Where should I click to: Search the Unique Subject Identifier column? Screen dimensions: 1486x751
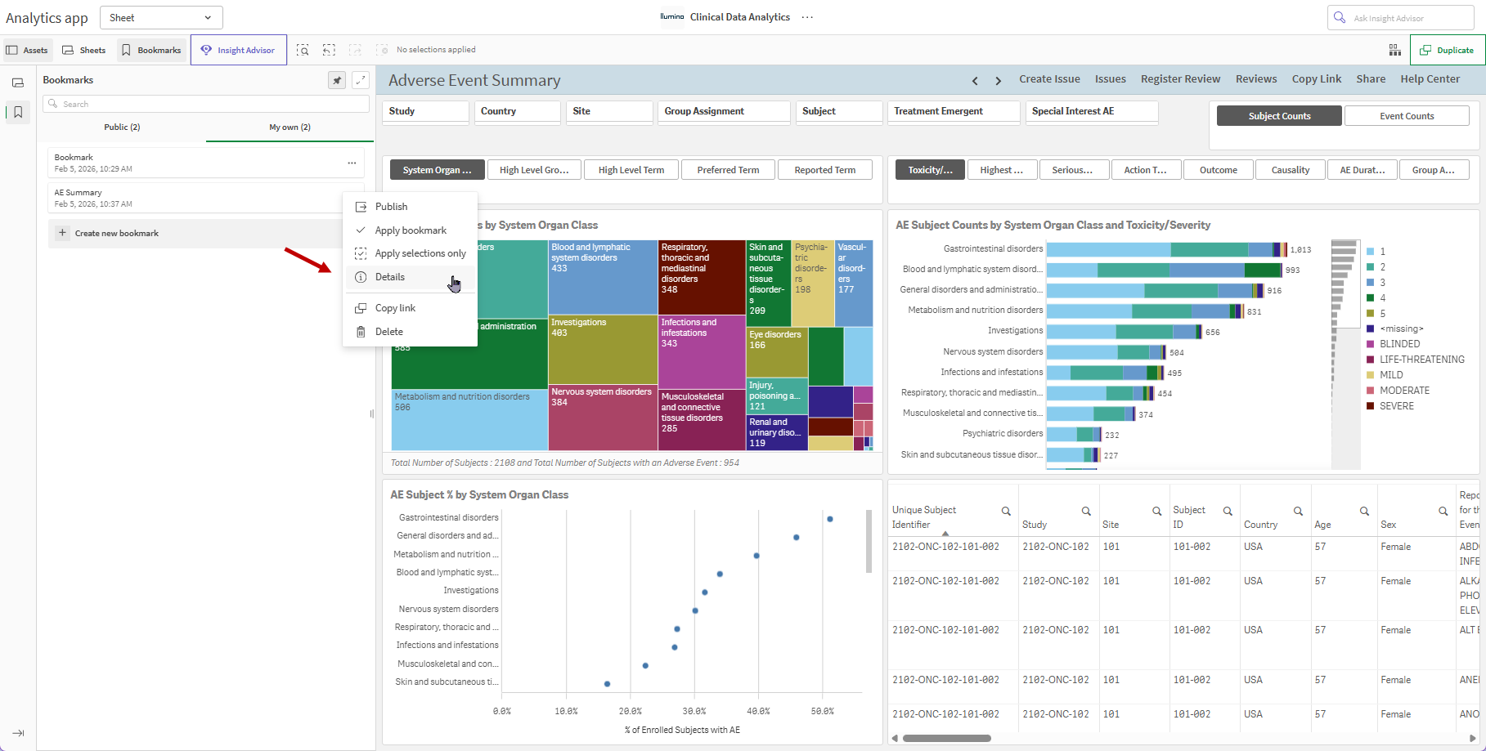1006,511
